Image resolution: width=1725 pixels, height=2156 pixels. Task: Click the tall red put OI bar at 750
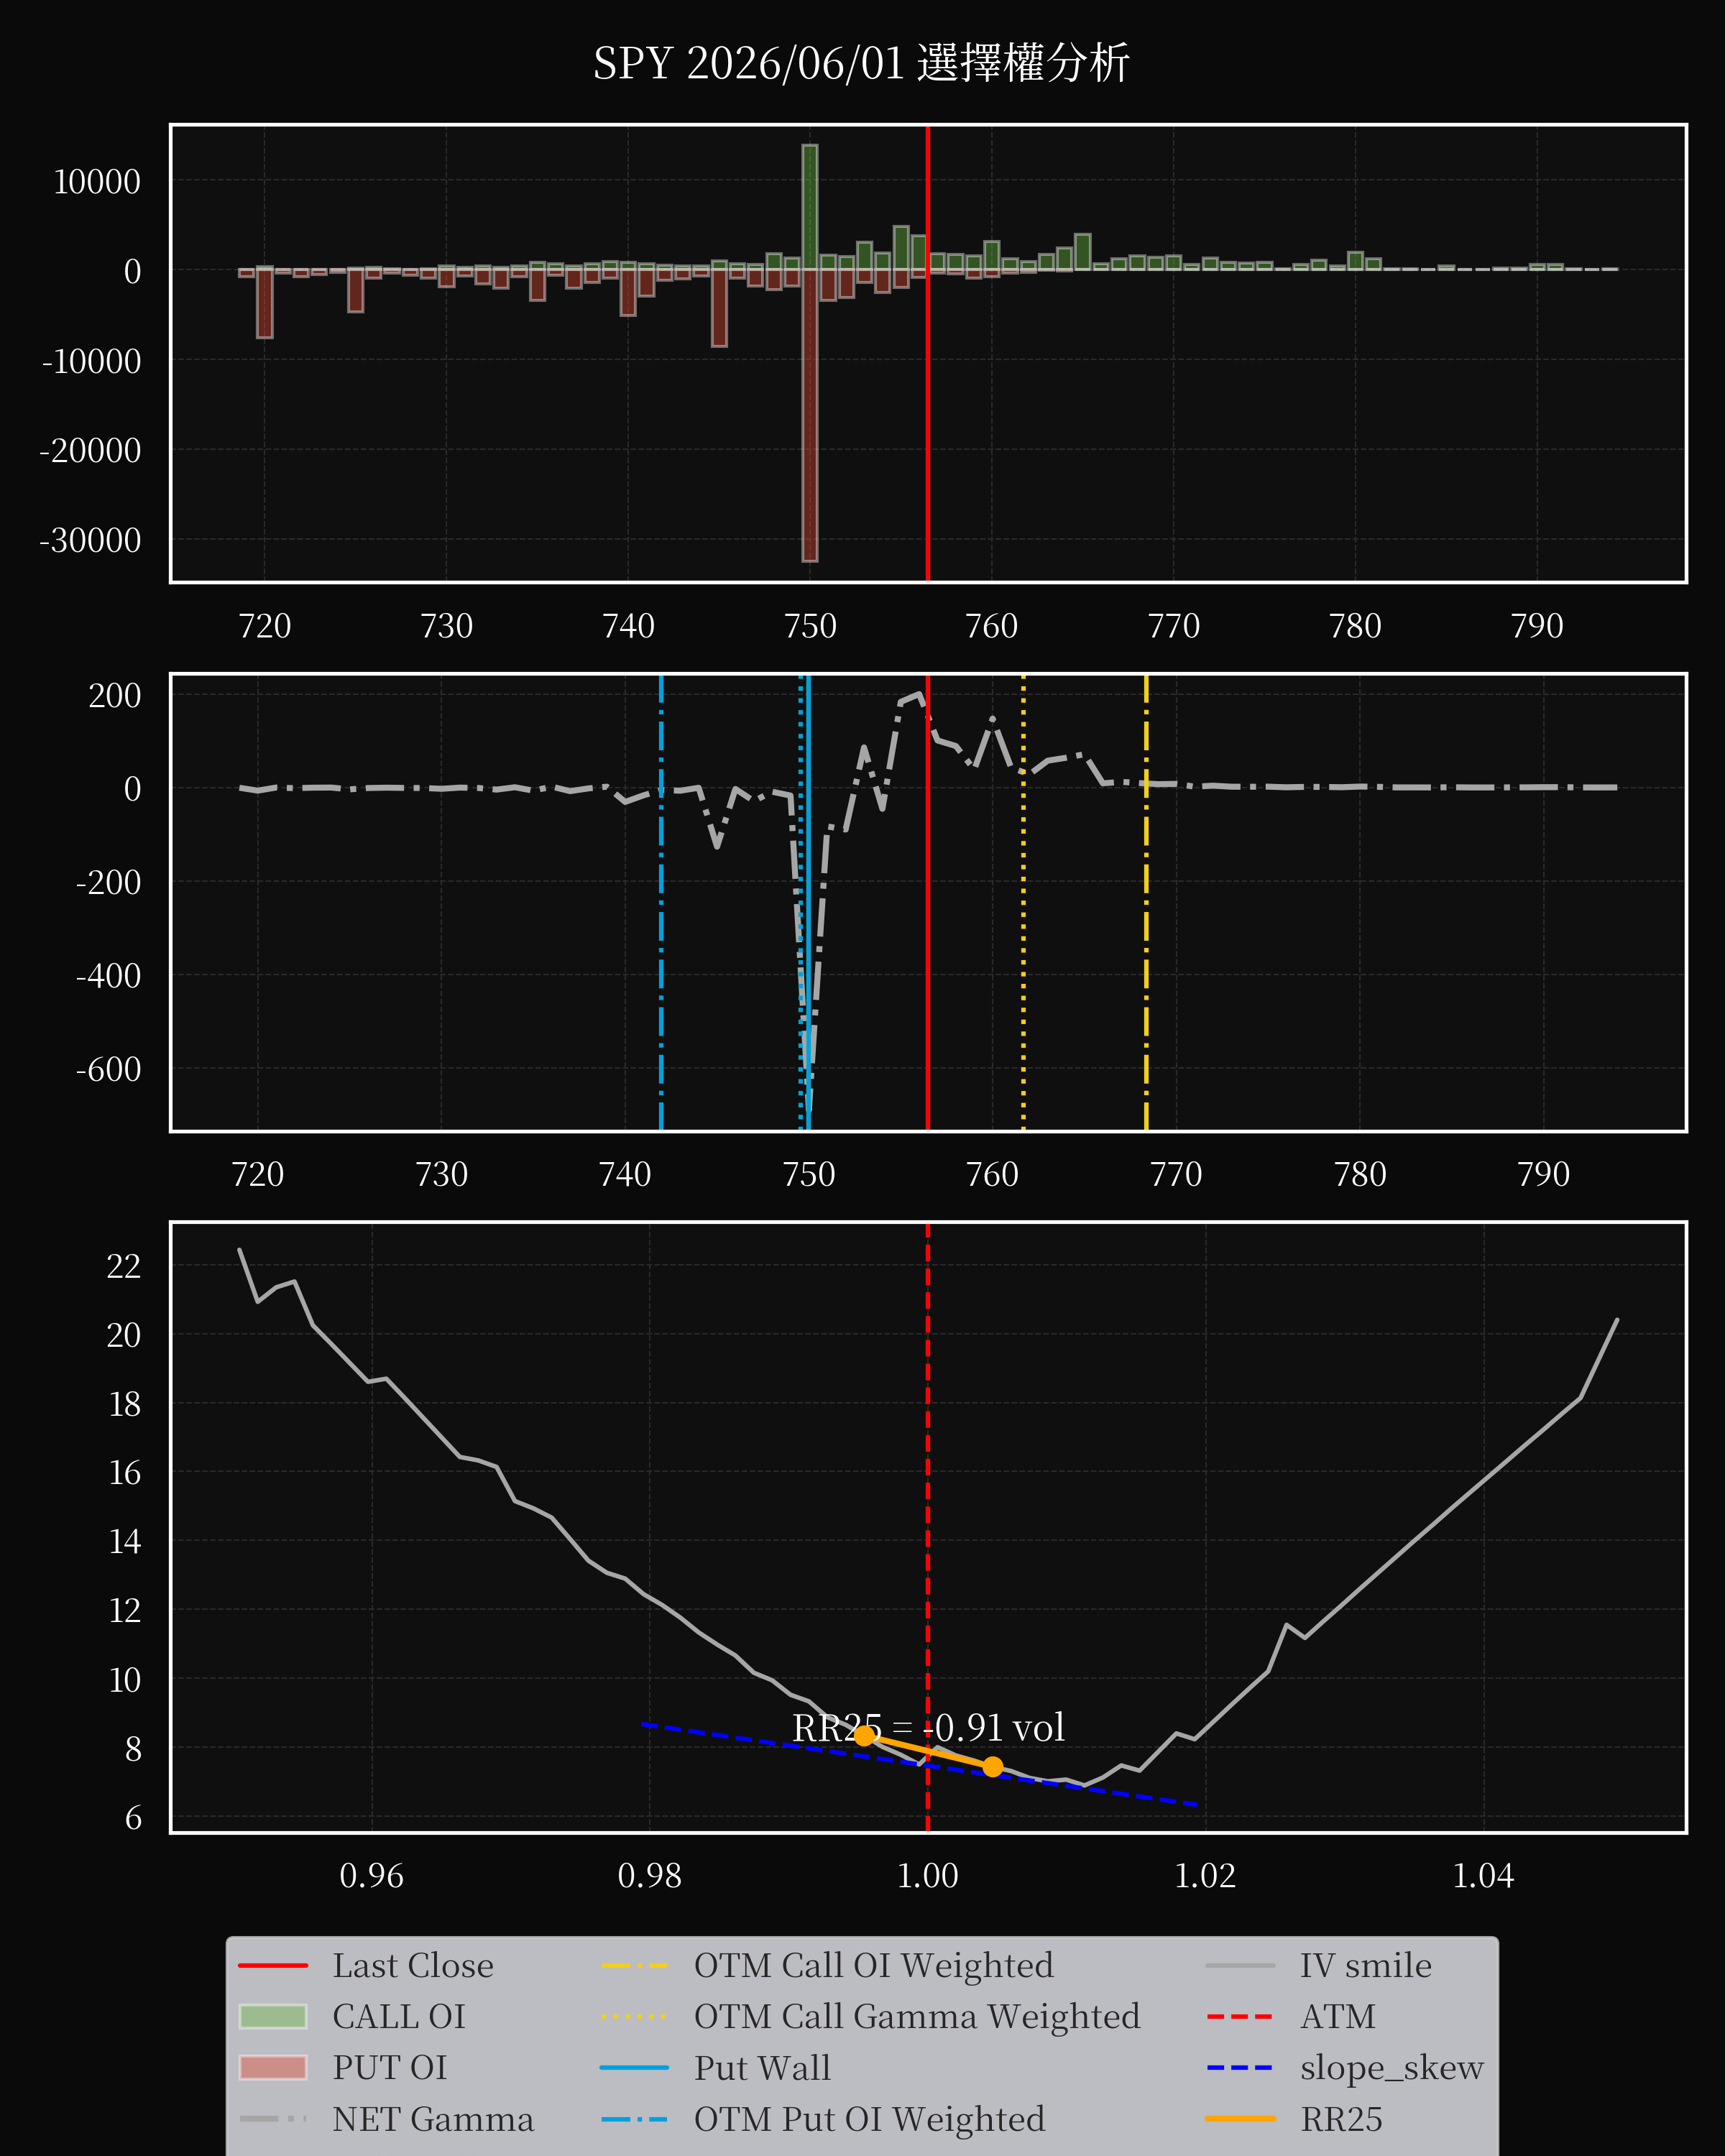810,415
